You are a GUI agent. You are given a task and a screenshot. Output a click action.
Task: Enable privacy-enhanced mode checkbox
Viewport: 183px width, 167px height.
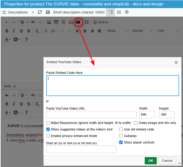pos(48,136)
